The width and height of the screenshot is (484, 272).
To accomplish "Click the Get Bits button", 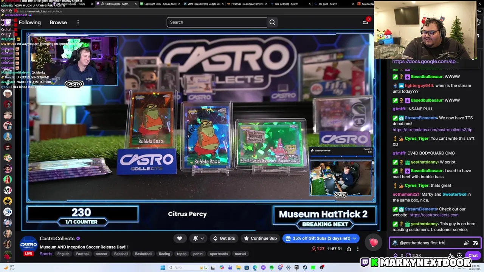I will point(224,238).
